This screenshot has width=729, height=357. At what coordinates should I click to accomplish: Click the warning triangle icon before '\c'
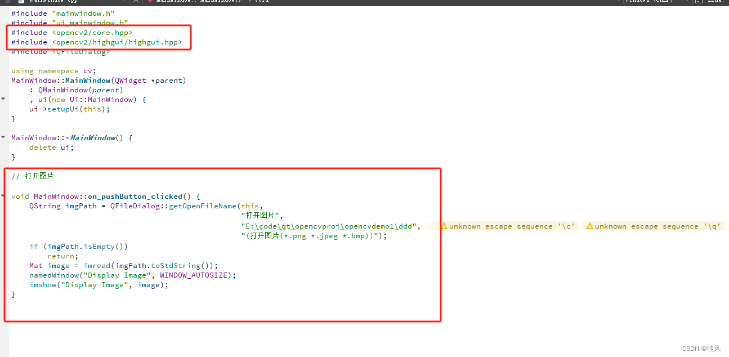point(444,226)
